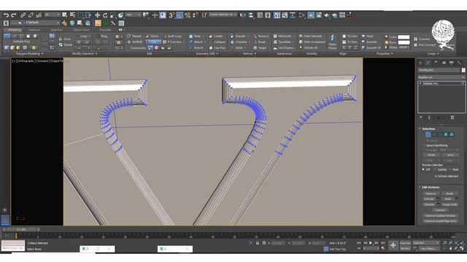
Task: Activate the Select and Rotate tool
Action: [x=105, y=15]
